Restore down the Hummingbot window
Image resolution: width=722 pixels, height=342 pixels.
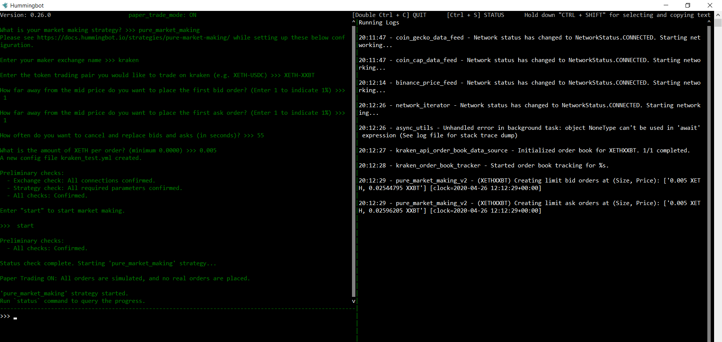coord(688,5)
